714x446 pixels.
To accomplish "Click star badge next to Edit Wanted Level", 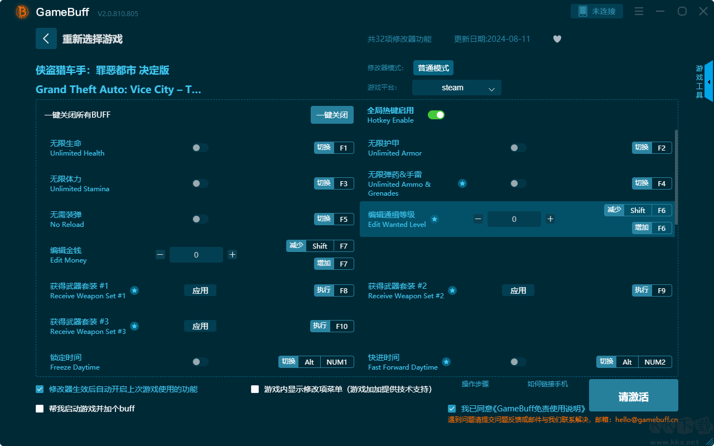I will (x=435, y=219).
